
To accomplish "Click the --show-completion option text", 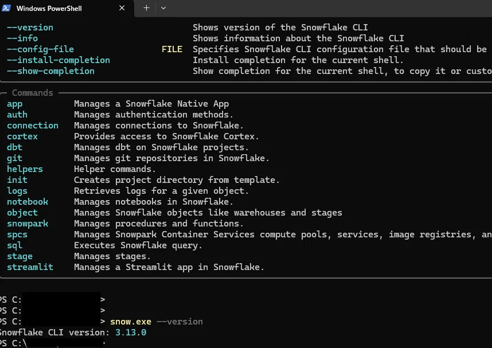I will (50, 71).
